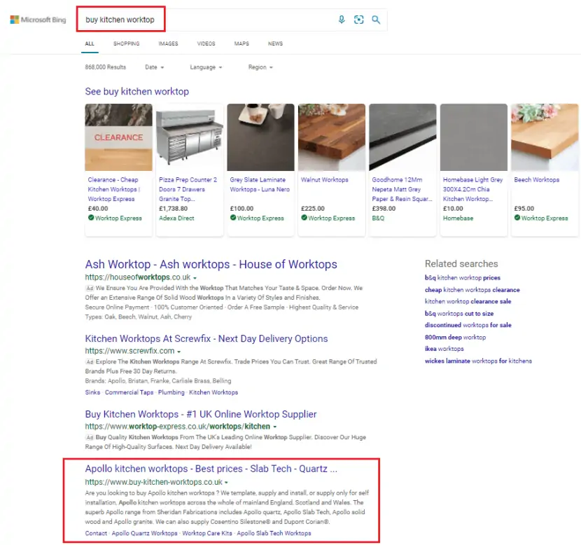The width and height of the screenshot is (581, 545).
Task: Click the Plumbing sitelink
Action: pos(171,392)
